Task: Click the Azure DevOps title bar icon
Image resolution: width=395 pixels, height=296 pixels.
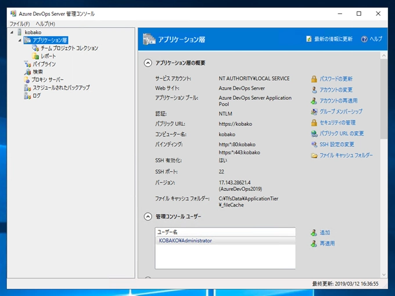Action: tap(13, 13)
